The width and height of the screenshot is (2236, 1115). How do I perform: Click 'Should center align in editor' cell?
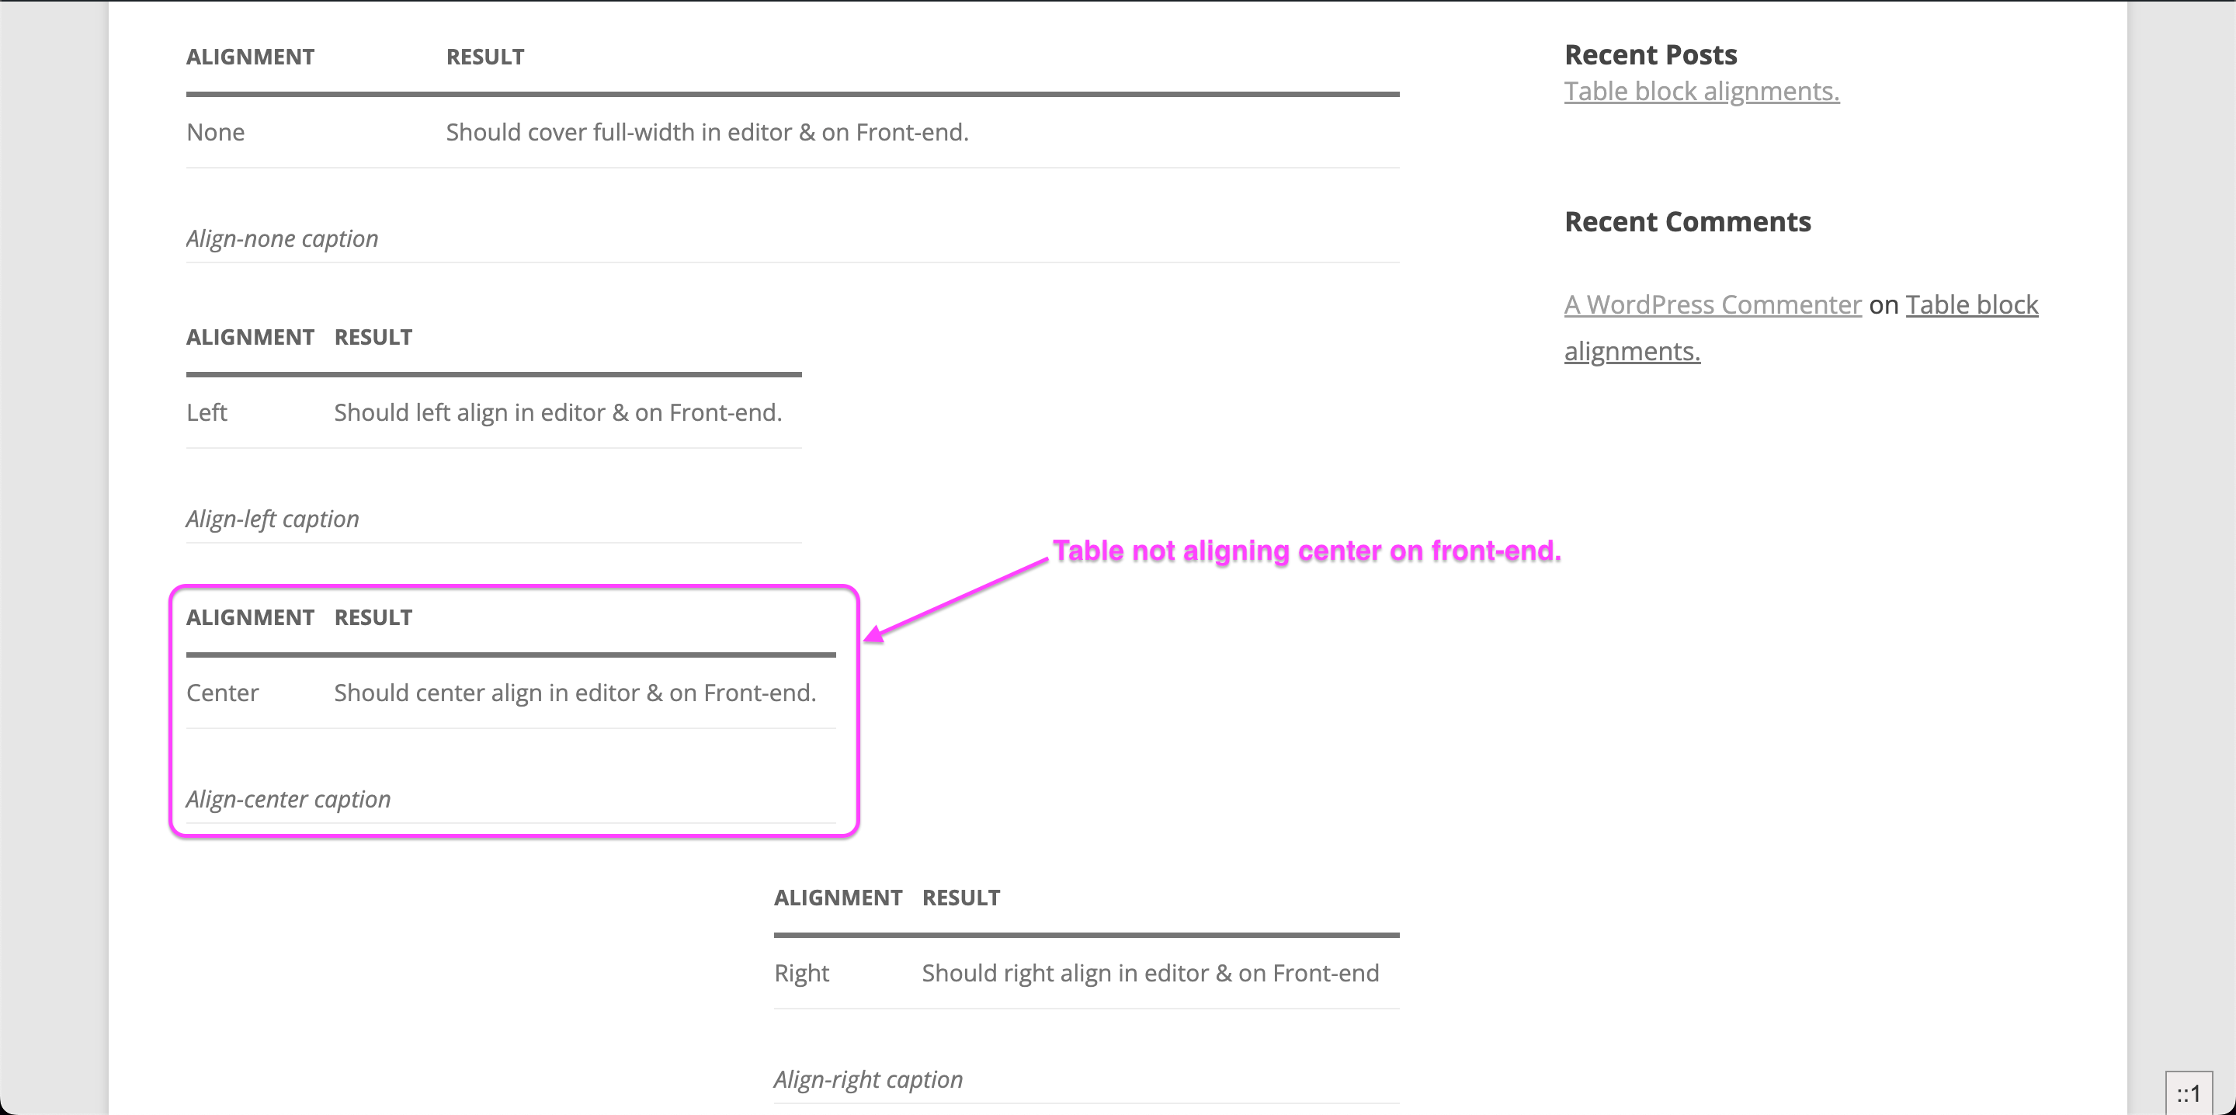coord(575,693)
